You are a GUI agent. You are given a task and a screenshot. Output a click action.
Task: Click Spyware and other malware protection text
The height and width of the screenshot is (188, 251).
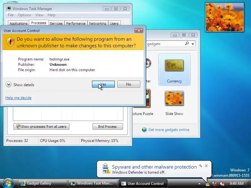click(x=154, y=167)
